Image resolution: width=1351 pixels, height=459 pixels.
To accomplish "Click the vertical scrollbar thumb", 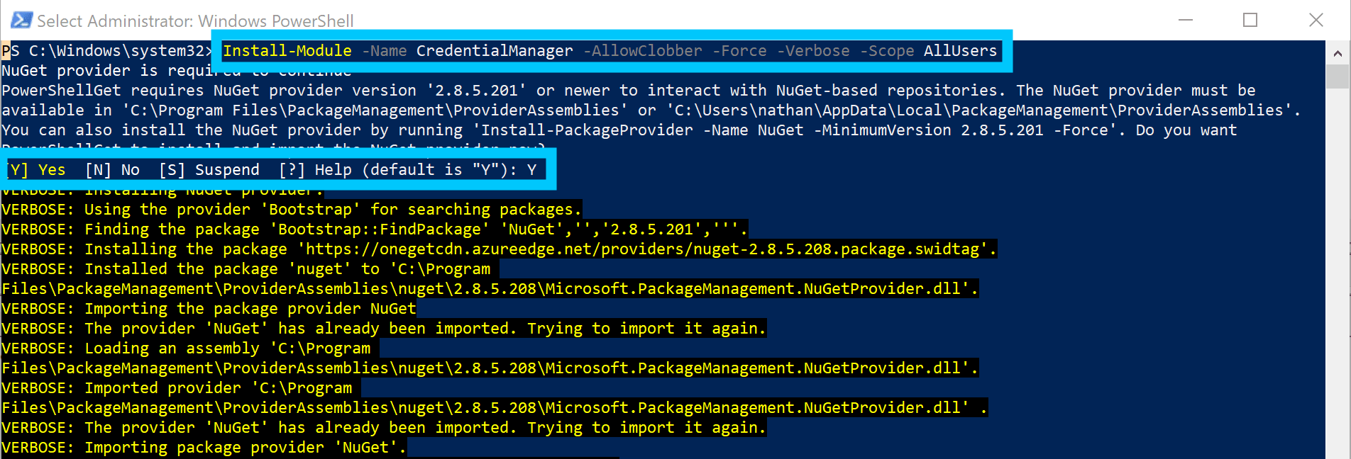I will tap(1338, 76).
